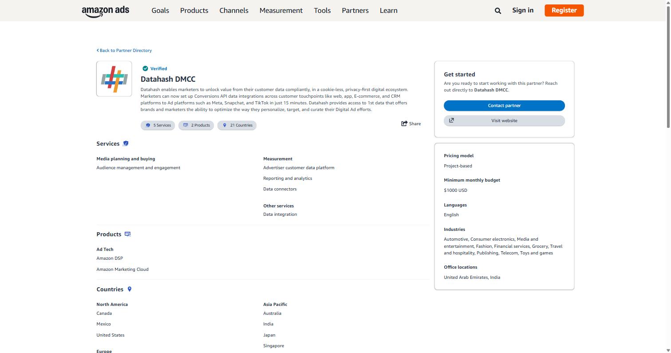Viewport: 671px width, 353px height.
Task: Open the Channels menu
Action: (x=234, y=10)
